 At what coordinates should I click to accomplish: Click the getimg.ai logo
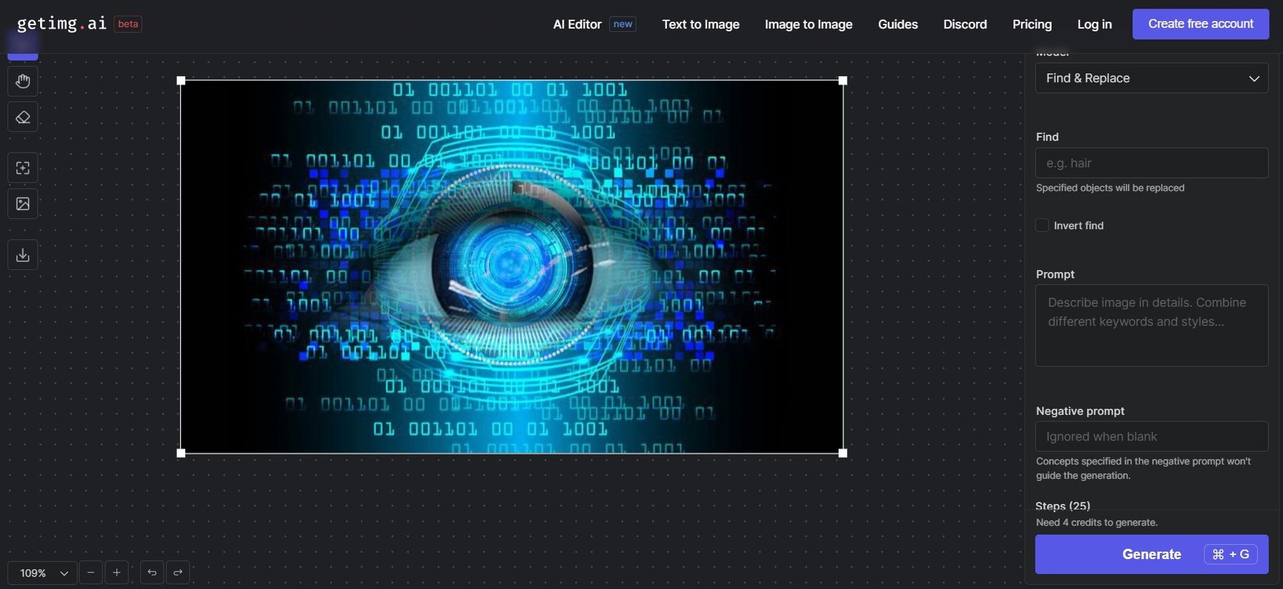point(61,24)
